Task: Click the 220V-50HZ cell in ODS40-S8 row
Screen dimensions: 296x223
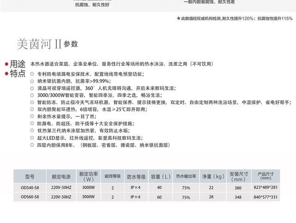Action: point(61,188)
